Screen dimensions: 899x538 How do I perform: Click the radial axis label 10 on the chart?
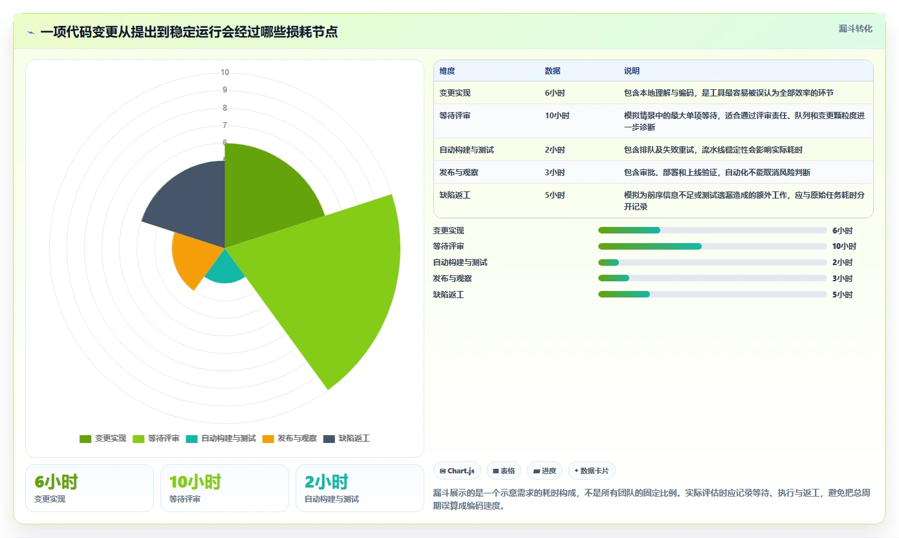pos(224,72)
